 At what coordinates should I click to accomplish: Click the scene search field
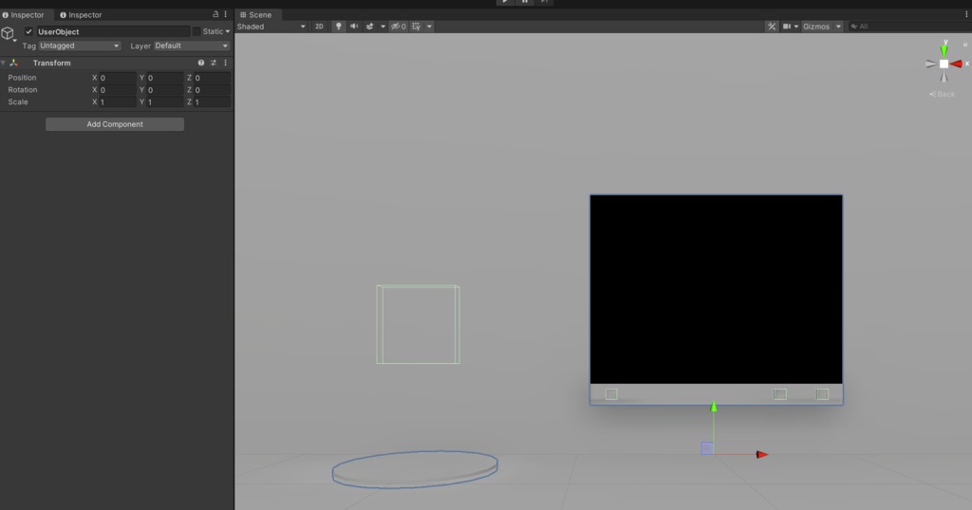pos(910,27)
